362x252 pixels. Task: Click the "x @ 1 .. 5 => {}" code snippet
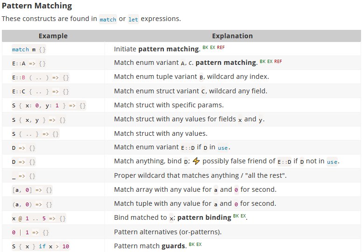point(39,218)
